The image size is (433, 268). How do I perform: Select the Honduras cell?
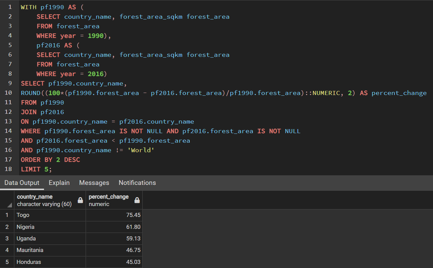[50, 262]
